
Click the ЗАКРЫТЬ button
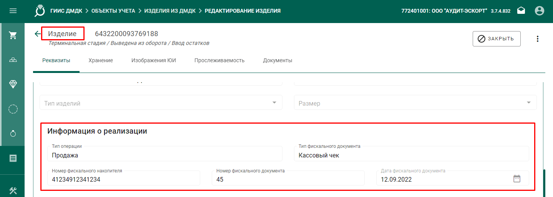pos(497,39)
